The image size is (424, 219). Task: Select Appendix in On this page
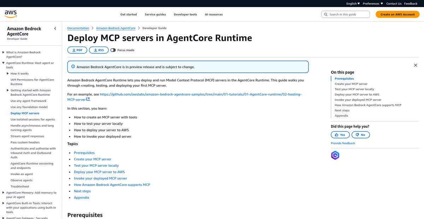pos(341,116)
